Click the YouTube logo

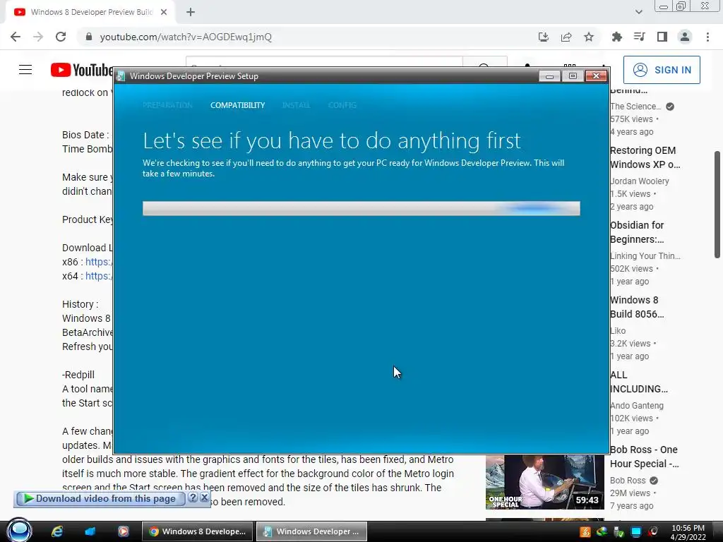coord(82,70)
